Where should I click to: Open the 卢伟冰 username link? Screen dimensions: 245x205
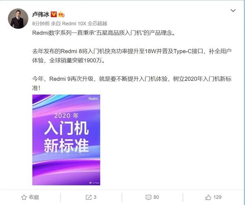(x=40, y=14)
